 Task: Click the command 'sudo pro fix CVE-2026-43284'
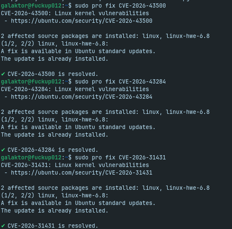(120, 82)
